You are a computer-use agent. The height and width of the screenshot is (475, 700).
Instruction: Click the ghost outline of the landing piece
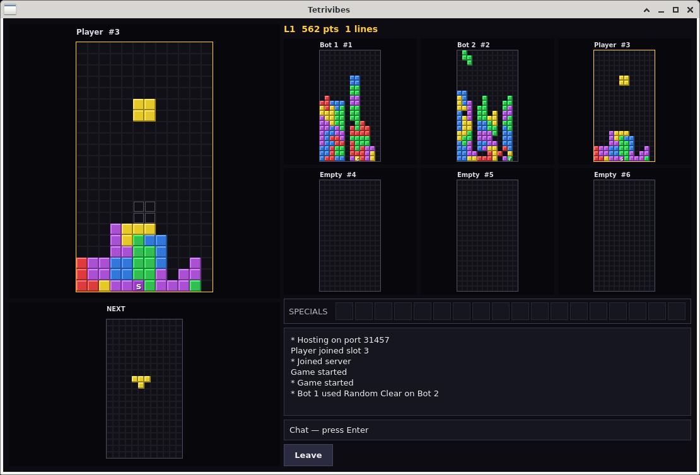[x=144, y=212]
